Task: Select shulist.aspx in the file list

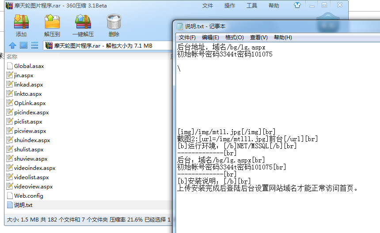Action: click(x=29, y=149)
